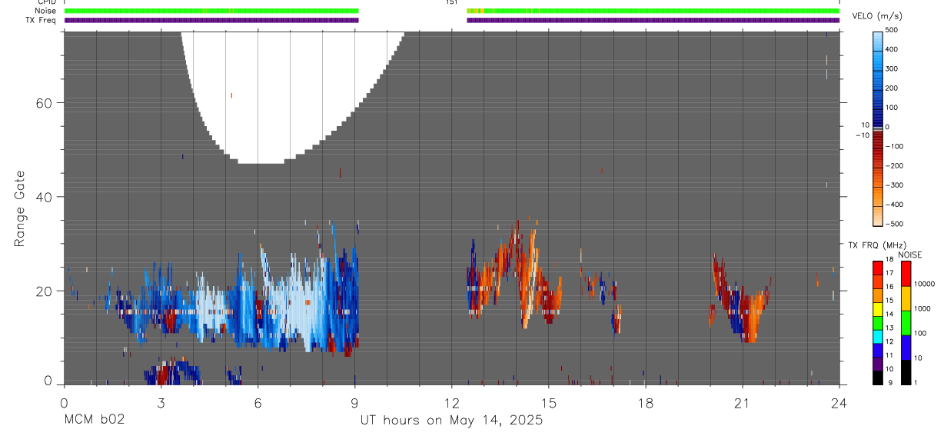Click the cyan 12–13 MHz frequency swatch

point(878,337)
